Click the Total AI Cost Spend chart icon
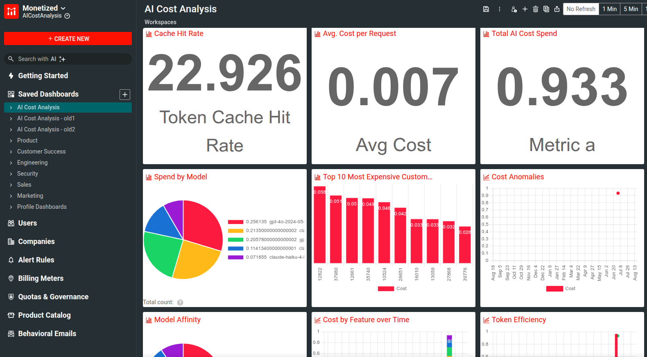The width and height of the screenshot is (647, 357). tap(486, 34)
